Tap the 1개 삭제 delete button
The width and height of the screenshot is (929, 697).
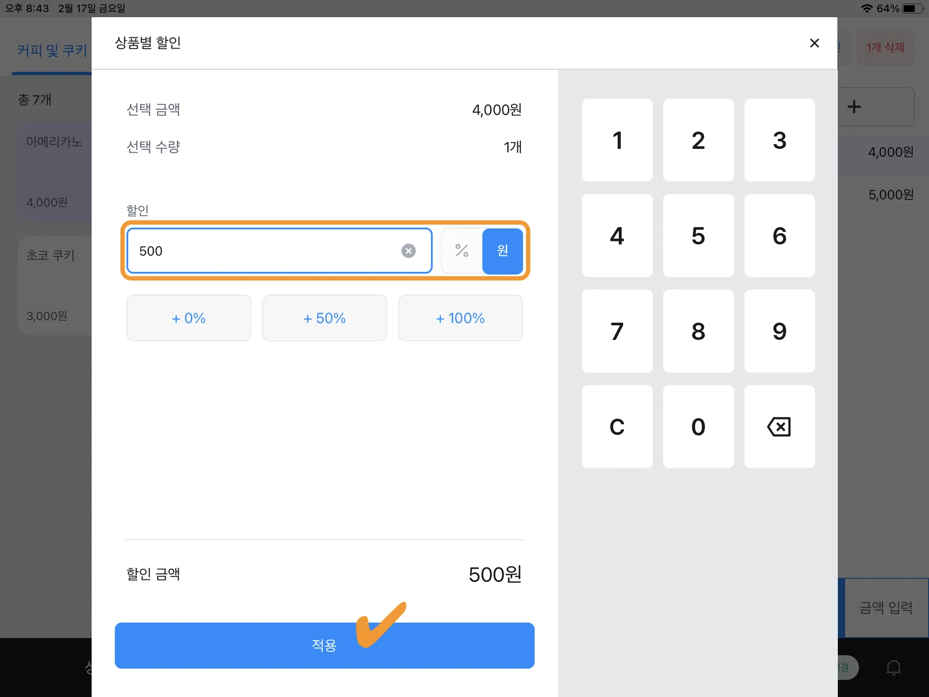click(x=885, y=48)
